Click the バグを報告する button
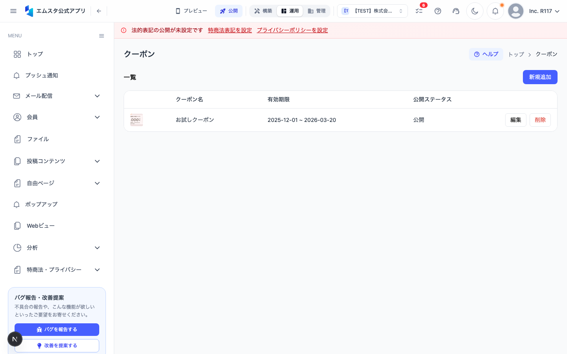This screenshot has height=354, width=567. 57,330
